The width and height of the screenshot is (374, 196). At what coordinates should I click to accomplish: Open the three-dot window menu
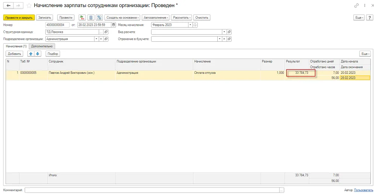(x=365, y=6)
